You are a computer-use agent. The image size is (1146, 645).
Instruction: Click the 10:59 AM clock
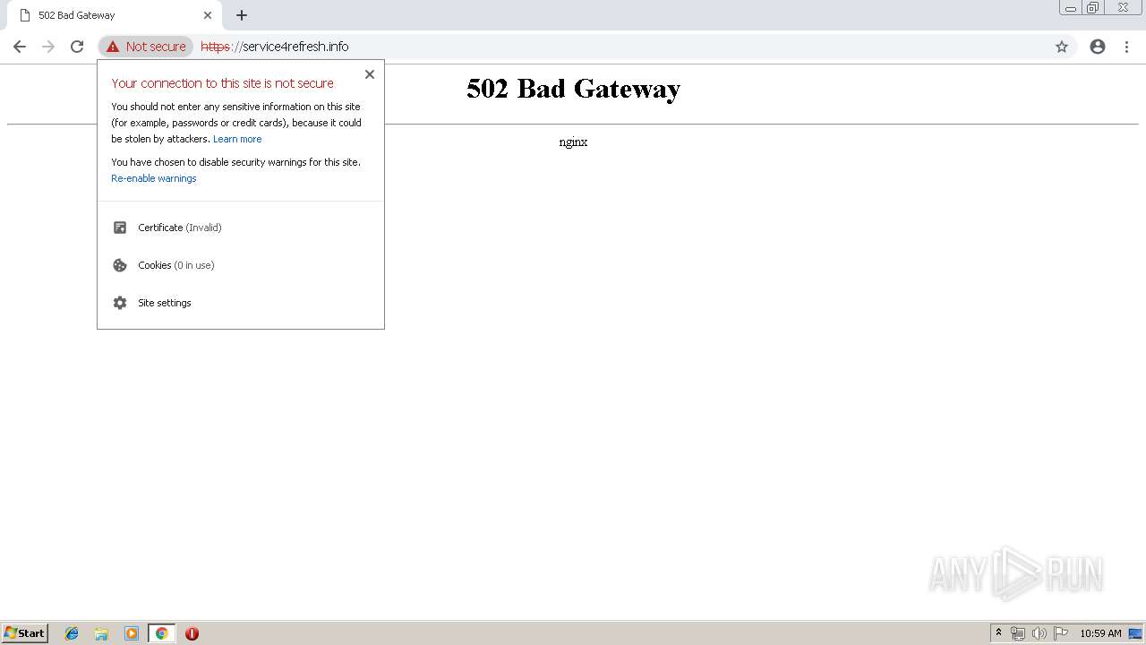coord(1100,633)
